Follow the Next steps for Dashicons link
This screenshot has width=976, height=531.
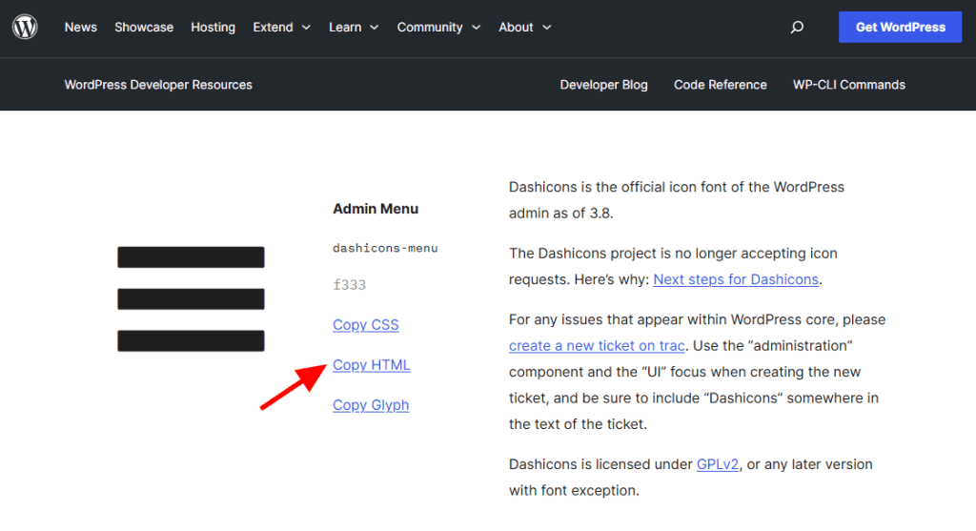pyautogui.click(x=736, y=279)
